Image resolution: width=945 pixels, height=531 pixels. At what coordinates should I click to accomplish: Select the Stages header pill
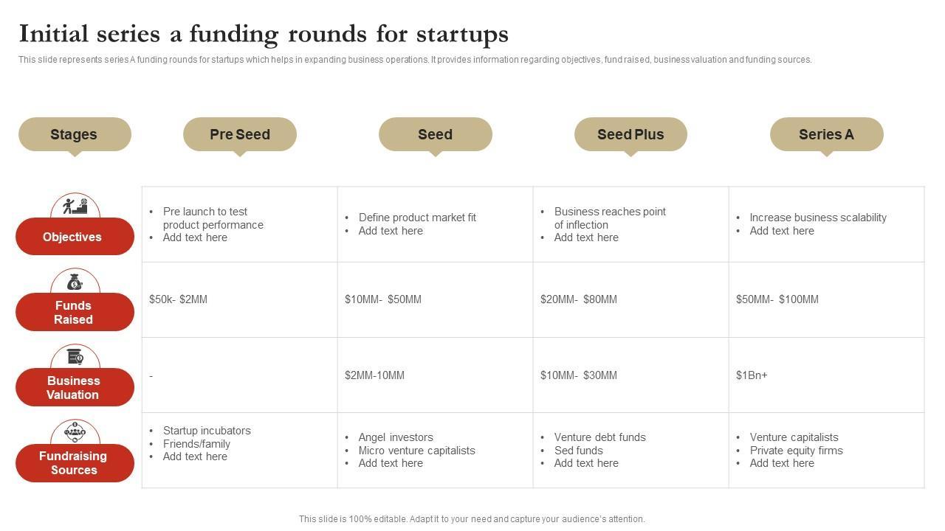tap(74, 134)
